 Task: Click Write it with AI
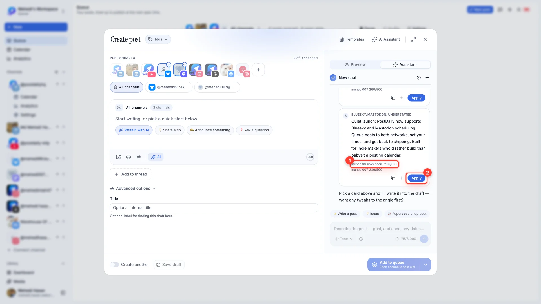coord(134,130)
